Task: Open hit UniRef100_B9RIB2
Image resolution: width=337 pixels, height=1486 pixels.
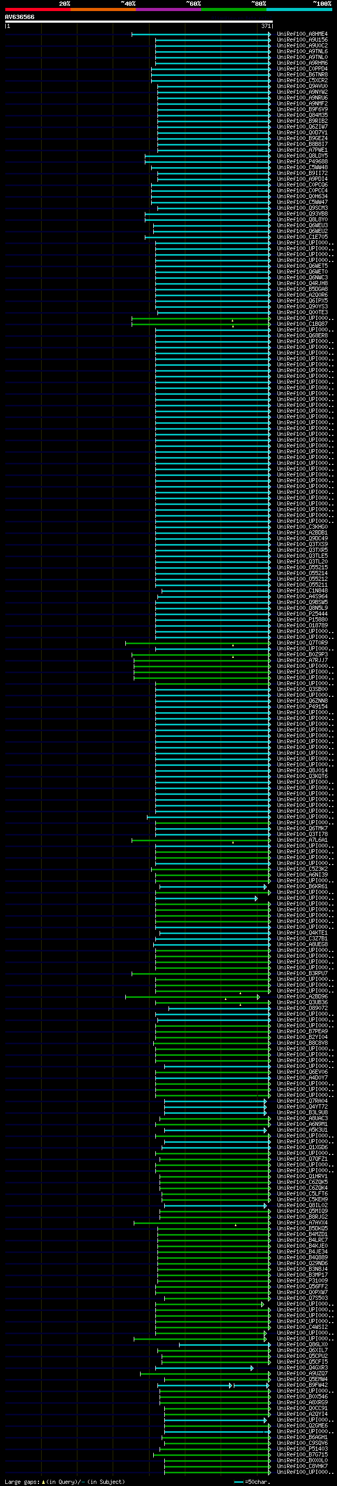Action: [302, 121]
